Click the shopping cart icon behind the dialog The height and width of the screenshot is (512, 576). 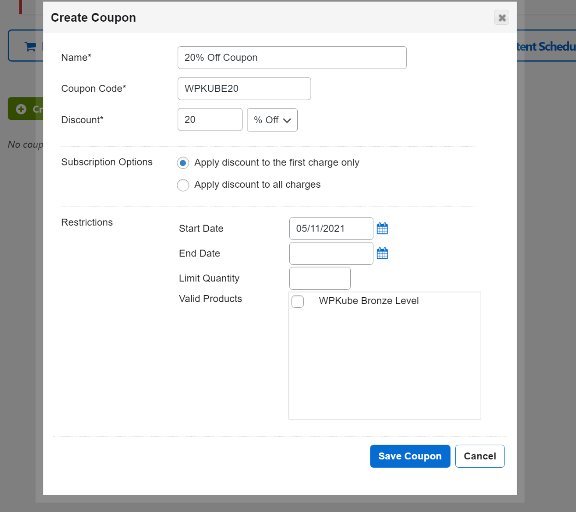[x=30, y=46]
